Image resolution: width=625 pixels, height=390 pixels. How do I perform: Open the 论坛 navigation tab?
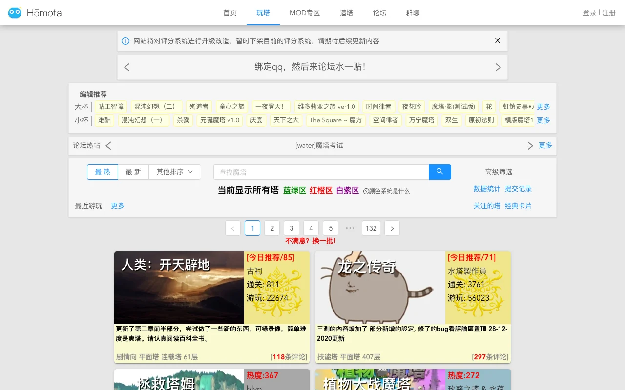(x=379, y=13)
